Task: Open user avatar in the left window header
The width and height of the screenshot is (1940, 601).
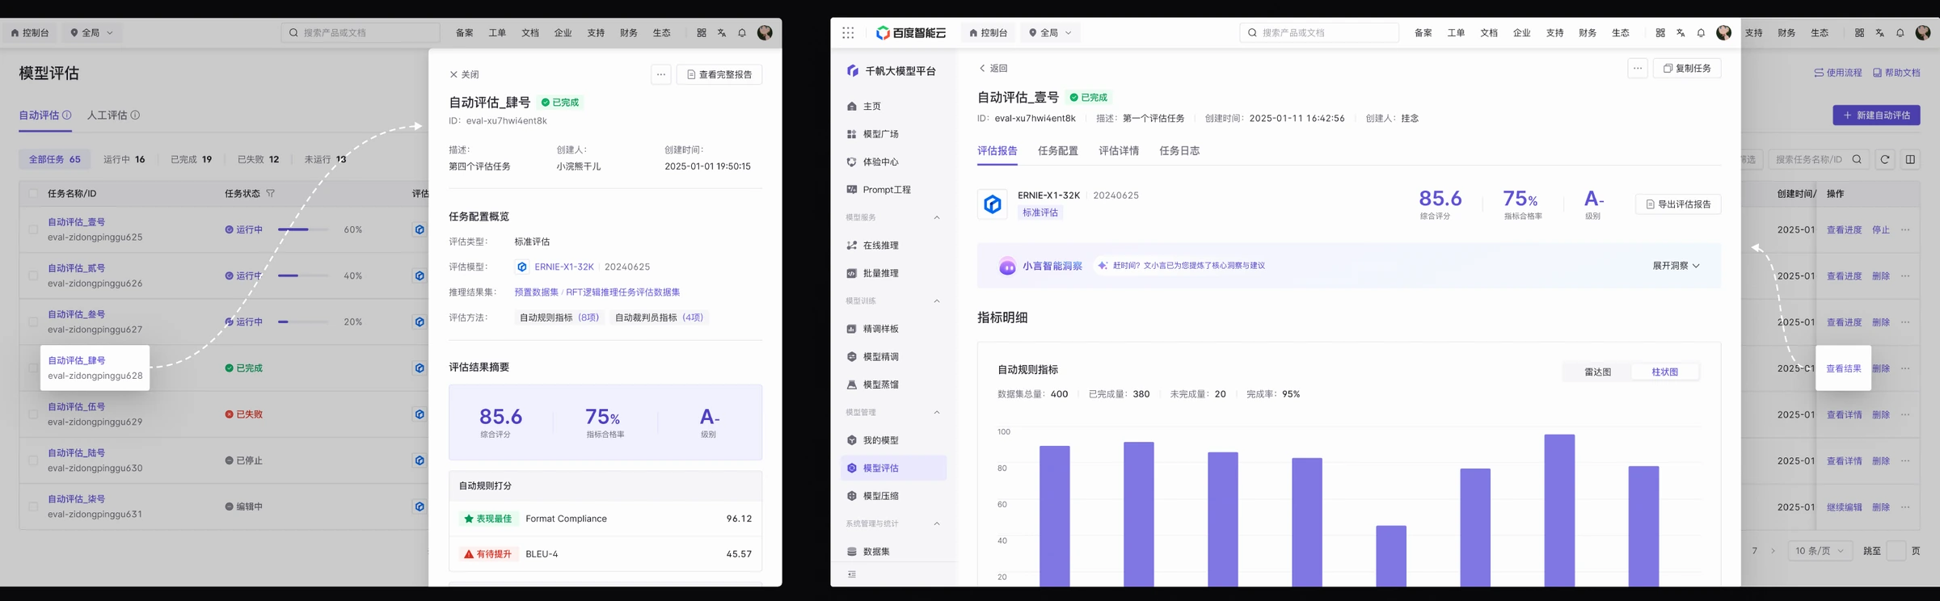Action: click(x=765, y=33)
